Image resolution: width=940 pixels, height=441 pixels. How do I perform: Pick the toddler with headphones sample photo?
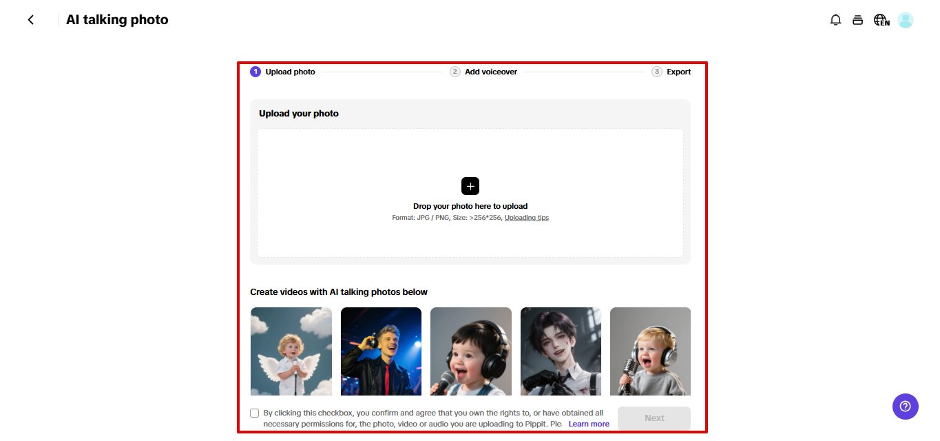coord(470,351)
